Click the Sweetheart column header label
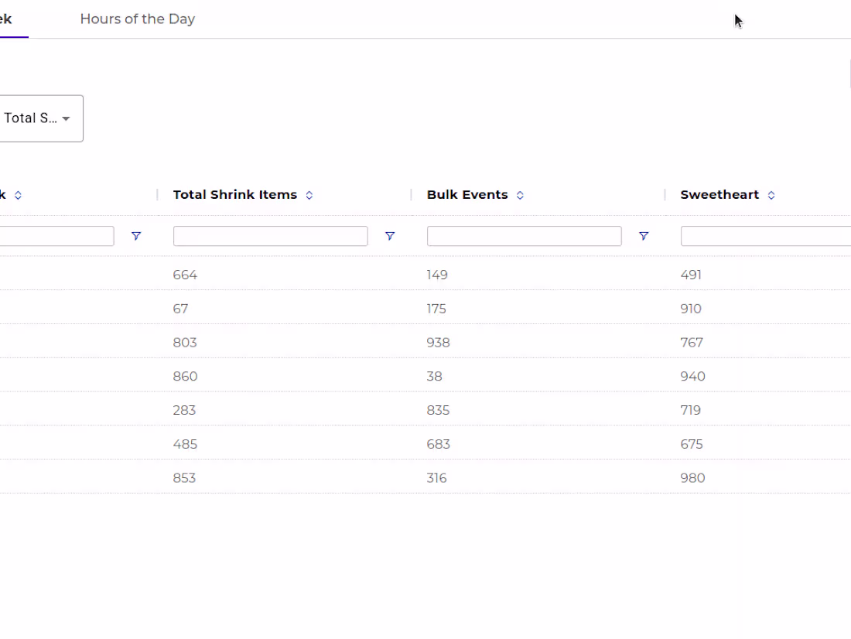 [719, 195]
